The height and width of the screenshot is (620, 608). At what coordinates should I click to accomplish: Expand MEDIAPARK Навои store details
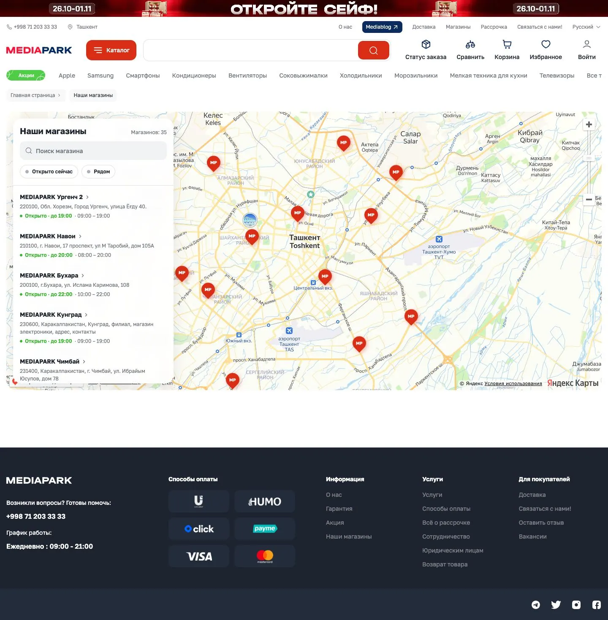[x=51, y=236]
